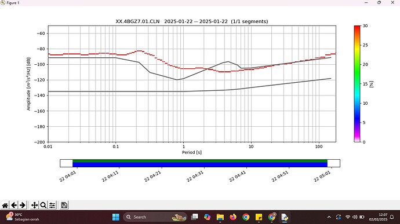Open Google Chrome from taskbar
This screenshot has height=224, width=400.
tap(246, 217)
